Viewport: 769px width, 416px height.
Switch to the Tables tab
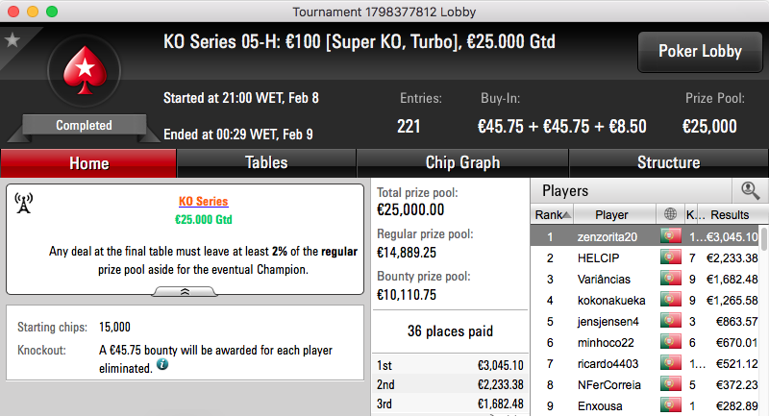266,162
